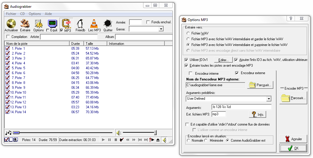This screenshot has height=158, width=313.
Task: Click the Arguments text field
Action: (x=241, y=107)
